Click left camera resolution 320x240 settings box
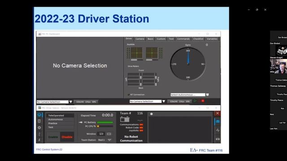The width and height of the screenshot is (287, 161). click(86, 102)
